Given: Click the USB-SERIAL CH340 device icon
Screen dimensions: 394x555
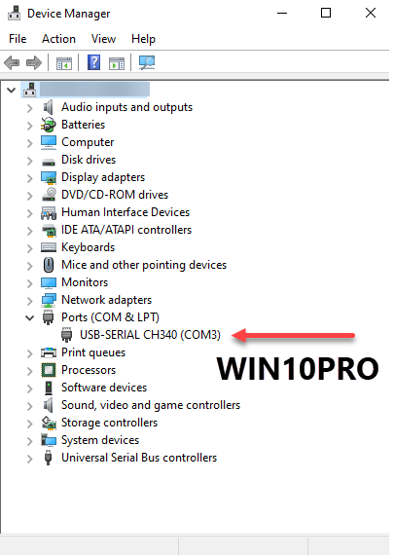Looking at the screenshot, I should tap(66, 335).
